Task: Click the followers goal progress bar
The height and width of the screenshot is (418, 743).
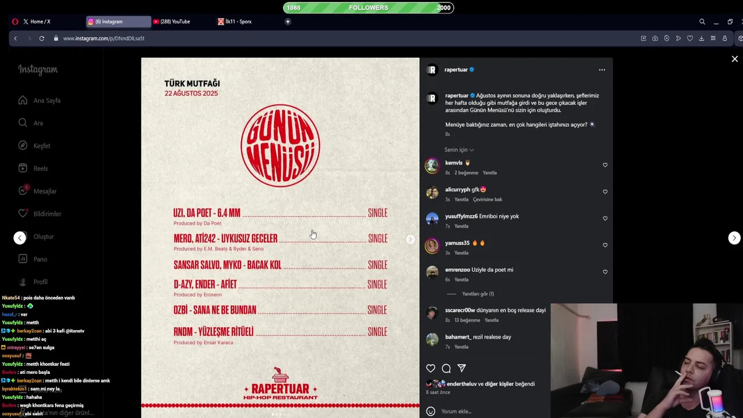Action: [369, 8]
